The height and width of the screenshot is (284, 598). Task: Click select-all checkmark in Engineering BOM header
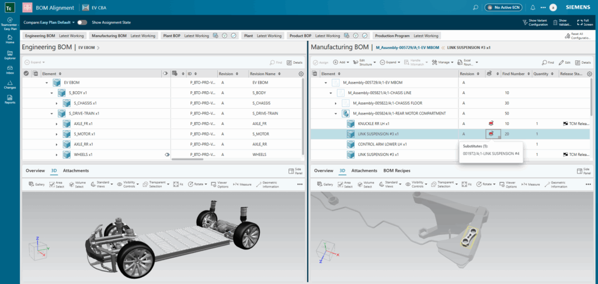tap(26, 74)
